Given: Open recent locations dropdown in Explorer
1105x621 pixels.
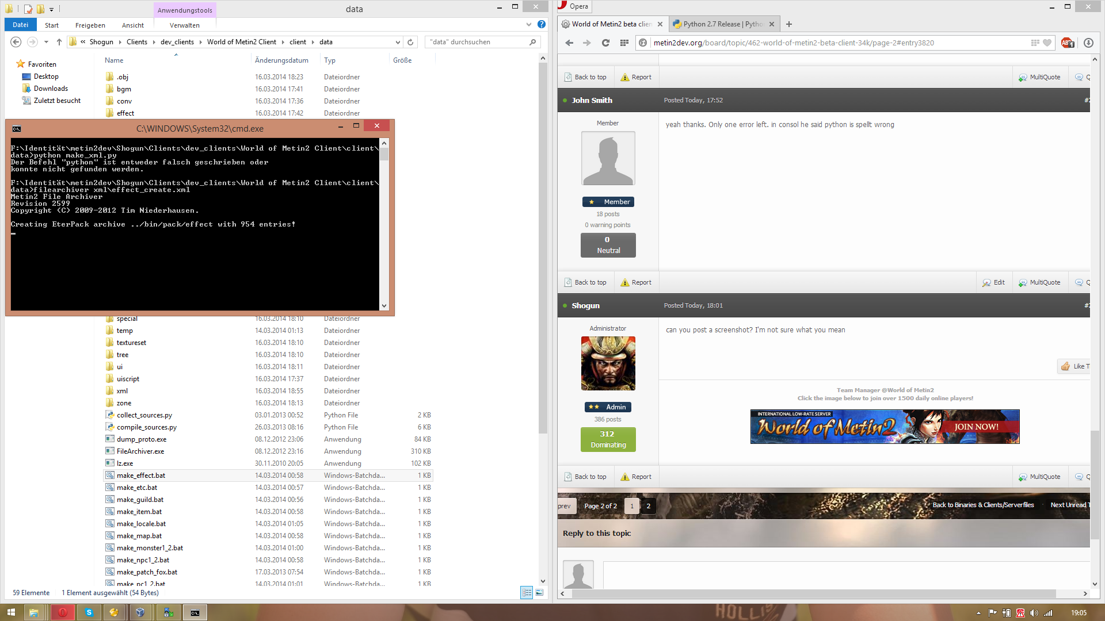Looking at the screenshot, I should 46,42.
